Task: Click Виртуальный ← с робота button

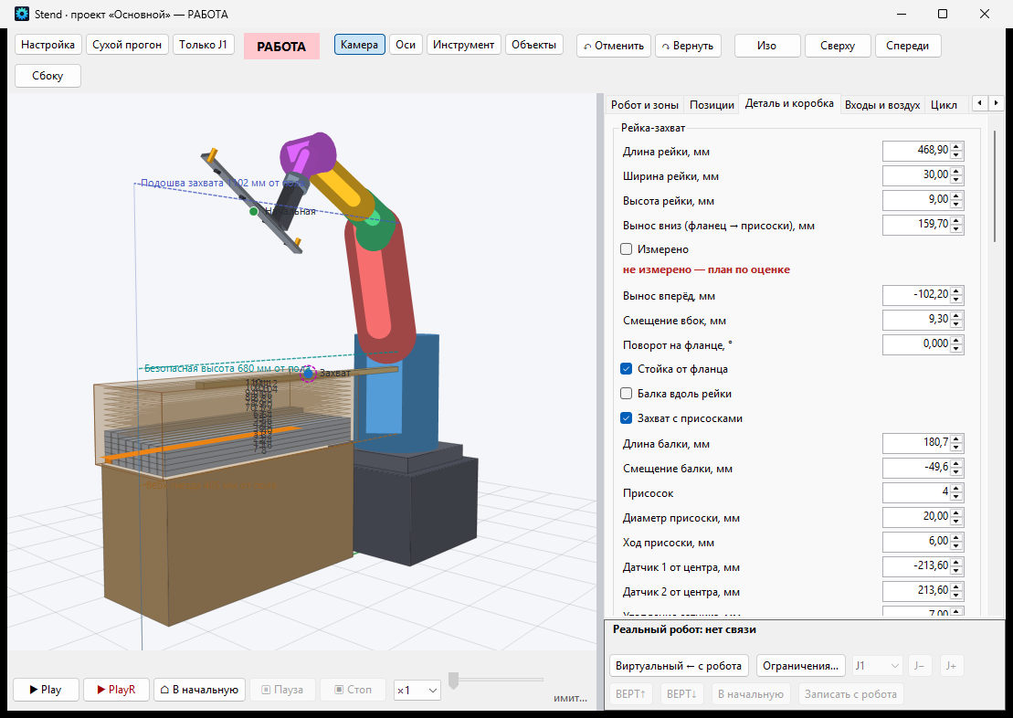Action: pyautogui.click(x=679, y=666)
